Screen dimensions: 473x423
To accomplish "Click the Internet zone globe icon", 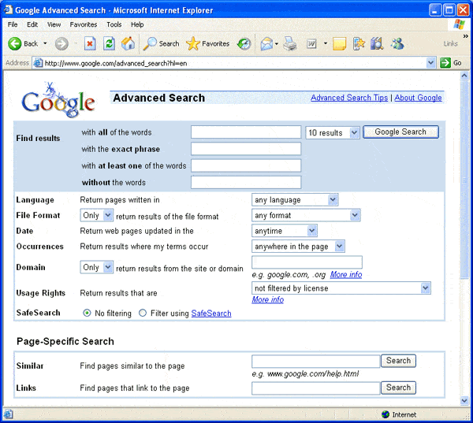I will point(385,414).
